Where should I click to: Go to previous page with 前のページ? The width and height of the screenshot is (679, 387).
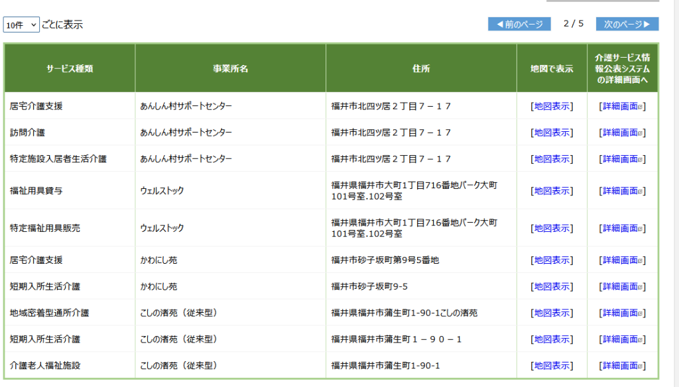(519, 25)
